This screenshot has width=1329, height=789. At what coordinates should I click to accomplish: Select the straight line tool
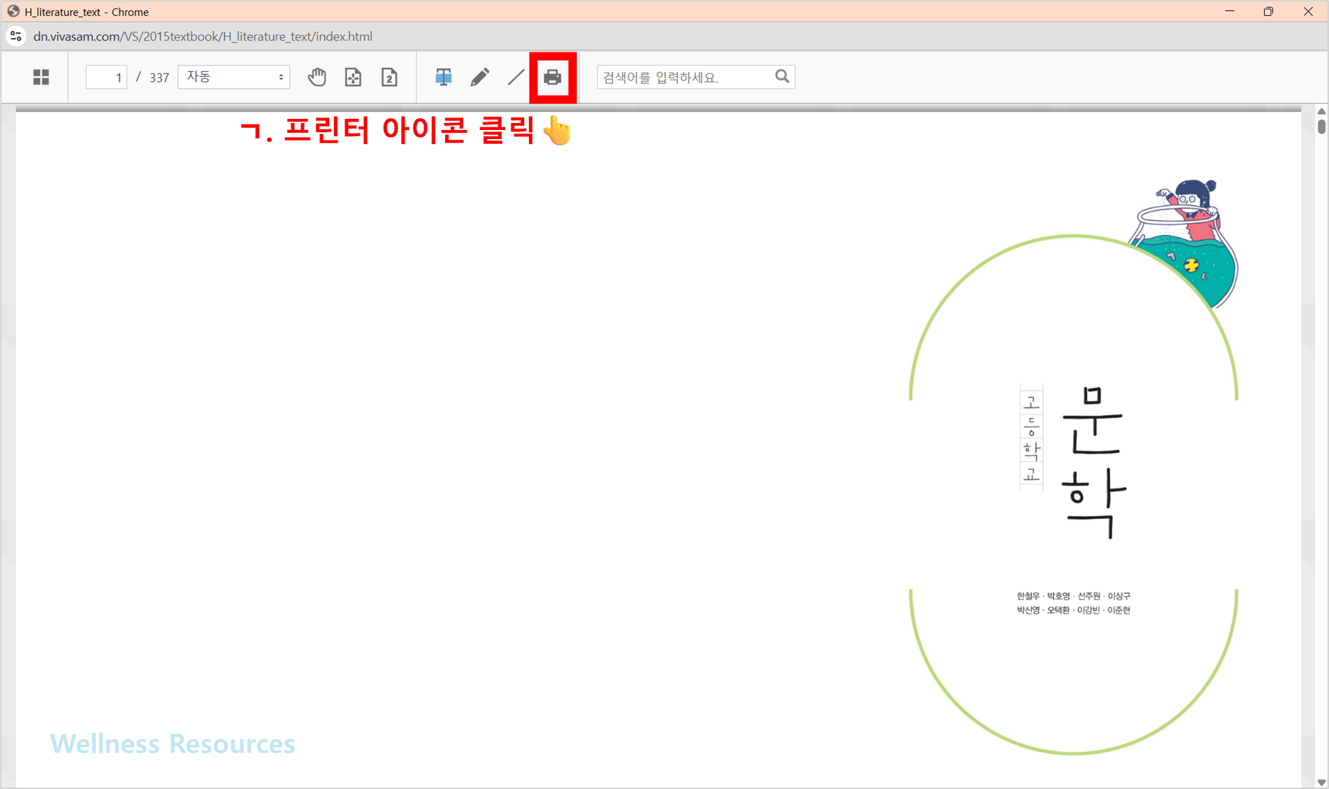(516, 77)
